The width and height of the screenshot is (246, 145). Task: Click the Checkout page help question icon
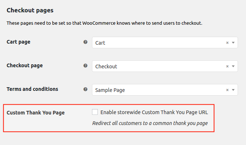tap(85, 65)
